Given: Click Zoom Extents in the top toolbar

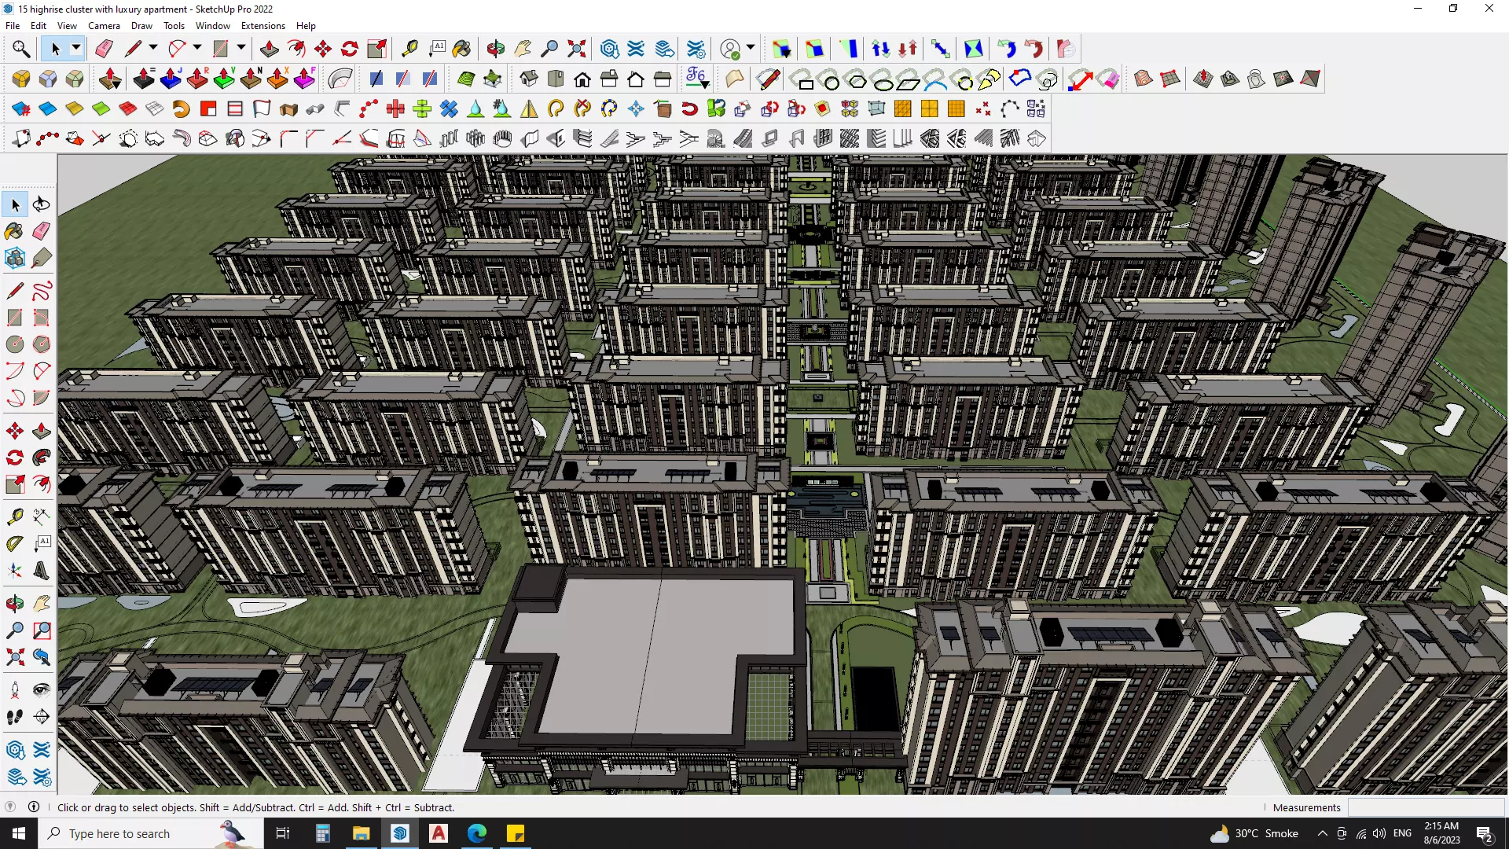Looking at the screenshot, I should click(576, 49).
